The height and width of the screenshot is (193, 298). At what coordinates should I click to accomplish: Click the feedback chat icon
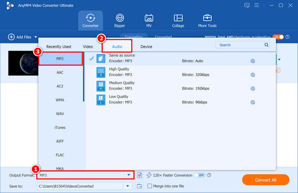tap(247, 5)
